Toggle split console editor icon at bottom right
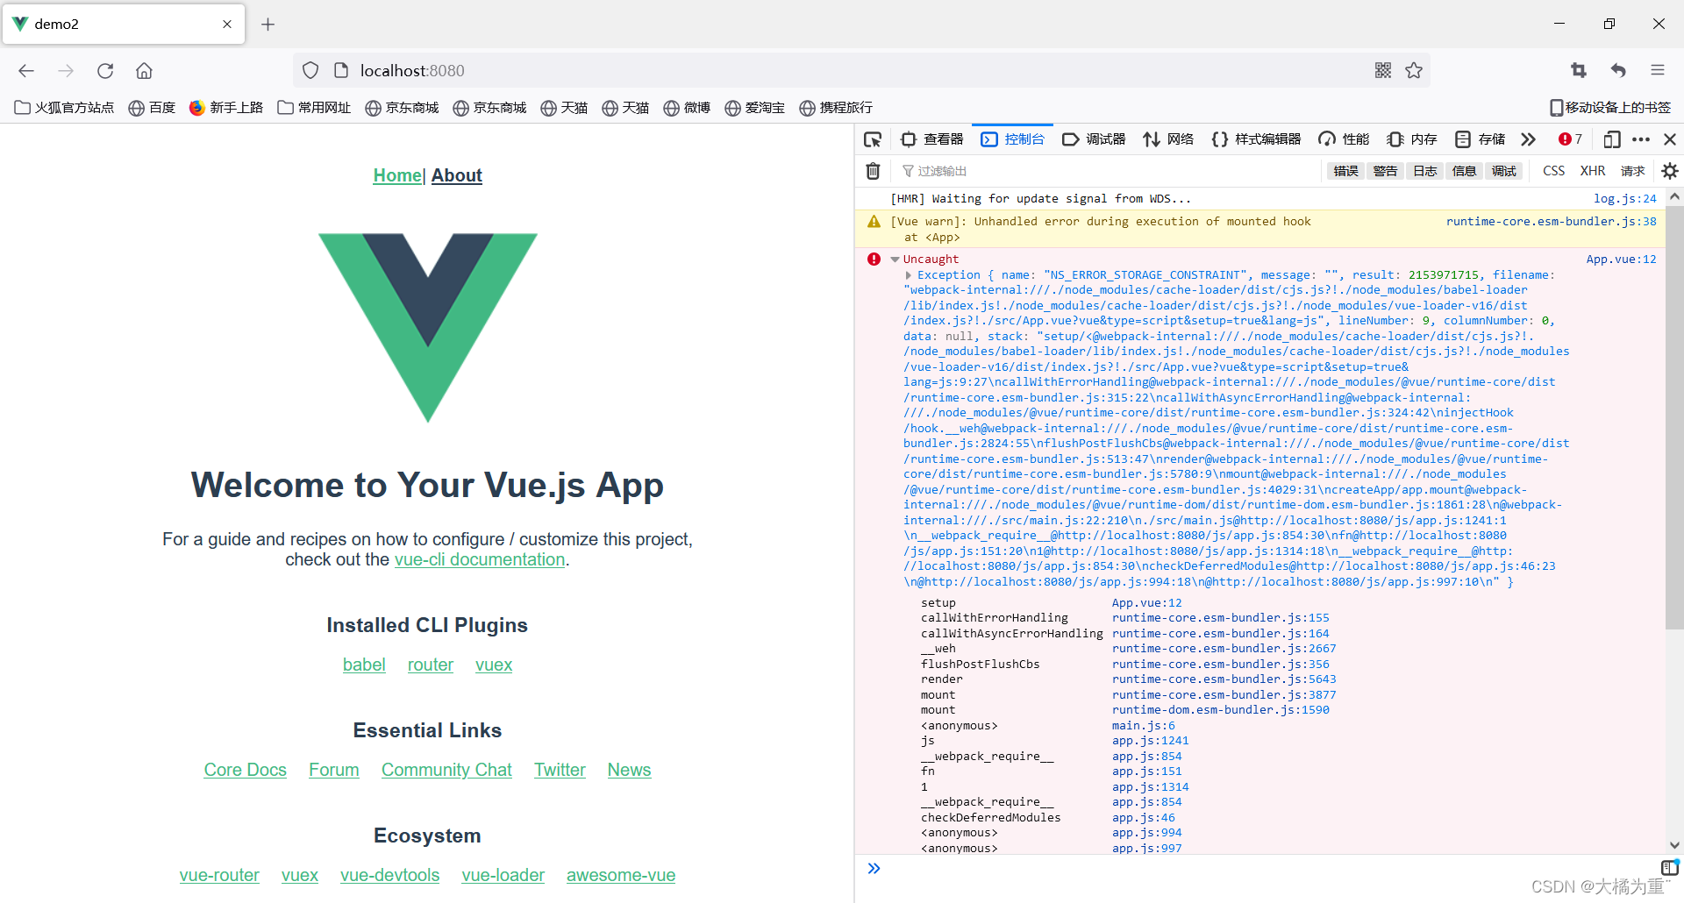 pos(1670,868)
